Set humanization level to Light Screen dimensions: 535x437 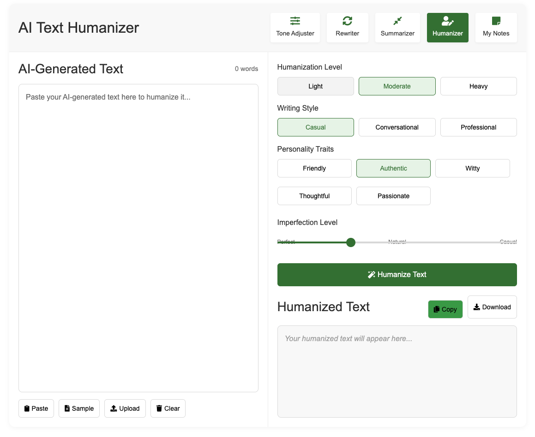point(316,86)
